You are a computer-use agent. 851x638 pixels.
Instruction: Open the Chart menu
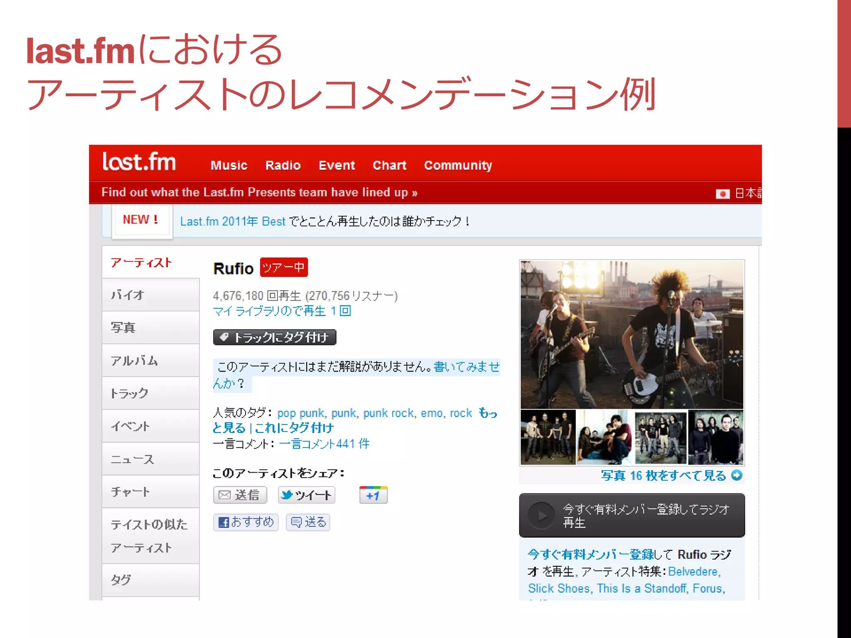tap(389, 165)
